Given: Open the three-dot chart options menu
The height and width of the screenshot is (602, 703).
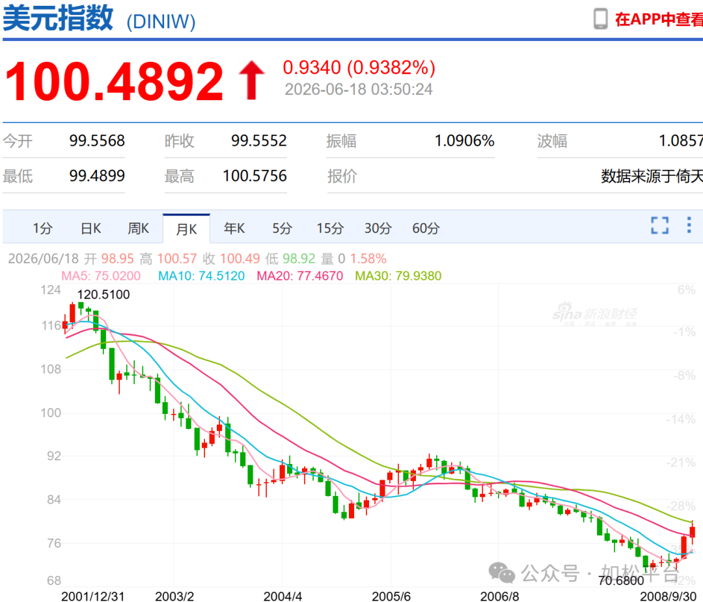Looking at the screenshot, I should click(x=689, y=225).
